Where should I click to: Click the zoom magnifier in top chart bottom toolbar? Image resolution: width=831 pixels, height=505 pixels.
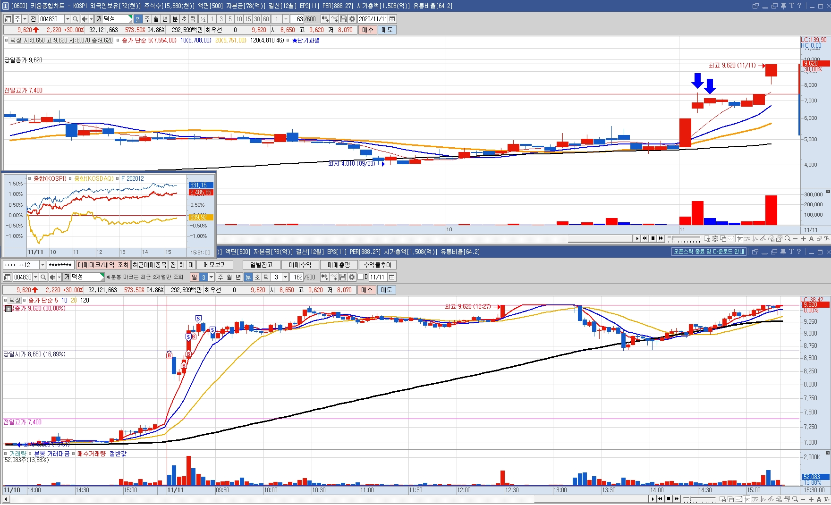788,239
